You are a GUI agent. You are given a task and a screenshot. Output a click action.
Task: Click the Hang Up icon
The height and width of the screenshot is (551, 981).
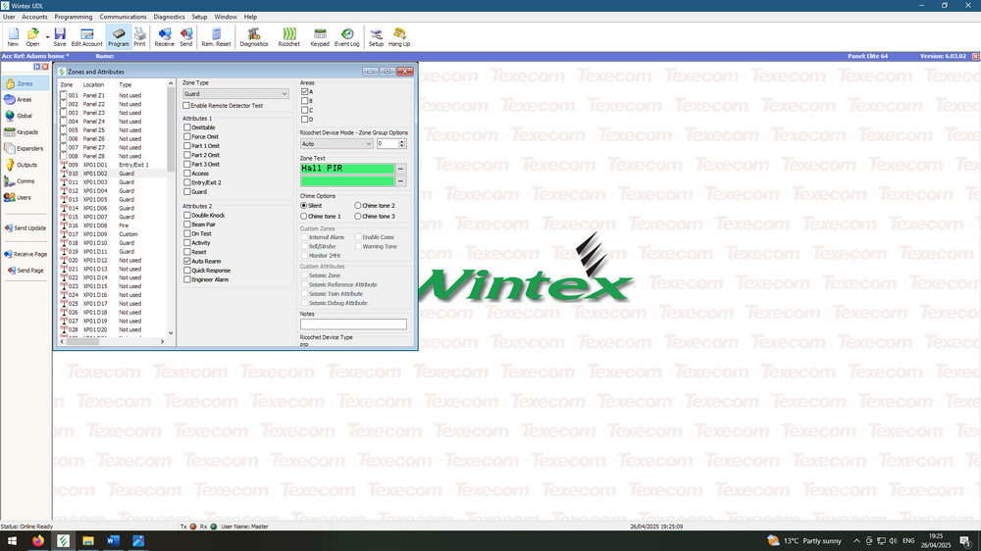(399, 37)
